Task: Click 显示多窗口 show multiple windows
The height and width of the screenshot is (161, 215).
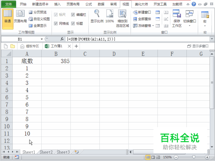Action: click(x=198, y=46)
